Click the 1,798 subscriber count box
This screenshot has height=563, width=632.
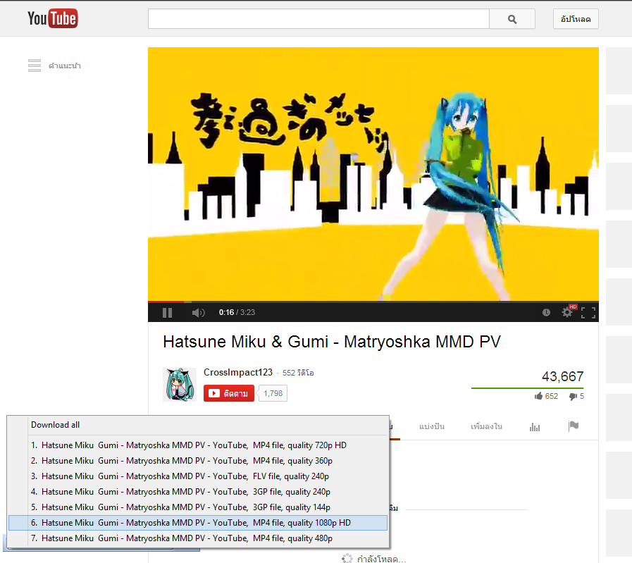[273, 393]
